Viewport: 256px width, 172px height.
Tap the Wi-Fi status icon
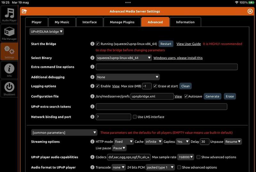(x=236, y=3)
